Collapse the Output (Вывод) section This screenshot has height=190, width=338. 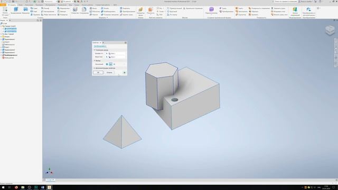pos(94,61)
